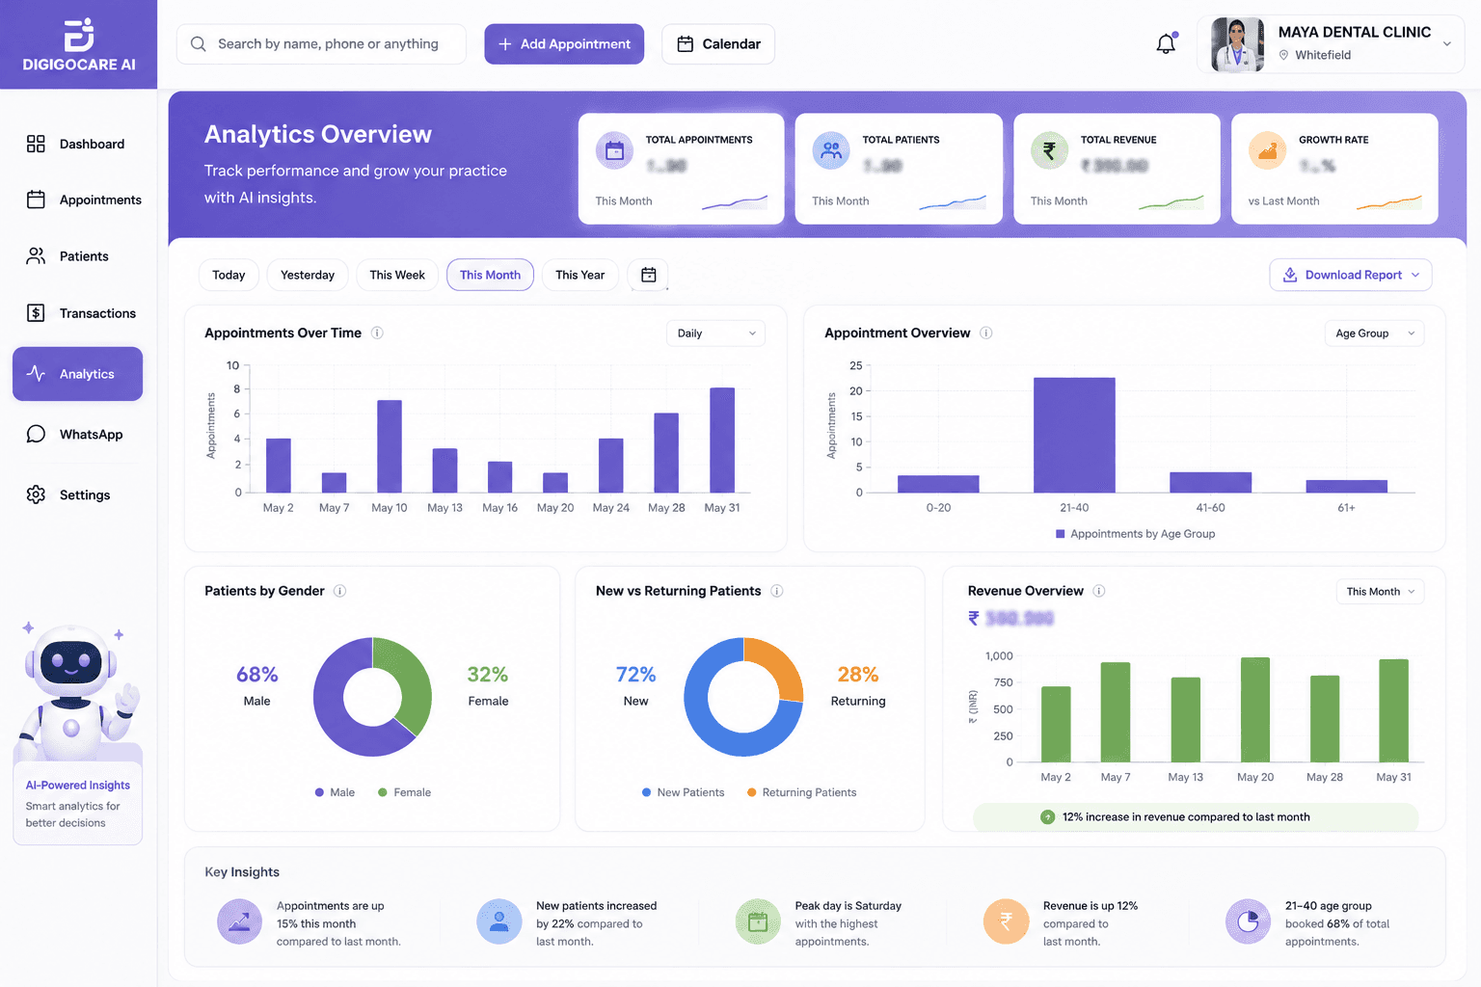Click the Total Revenue rupee card icon

coord(1049,150)
